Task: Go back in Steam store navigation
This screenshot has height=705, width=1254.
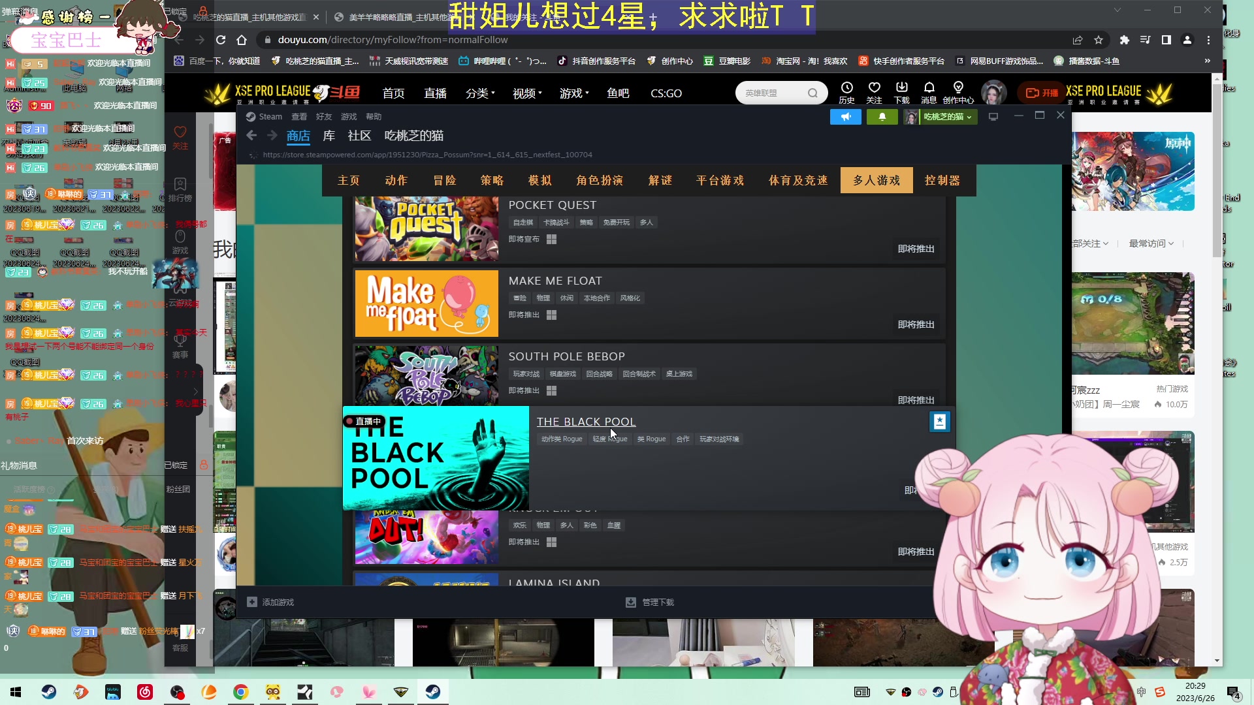Action: pos(251,135)
